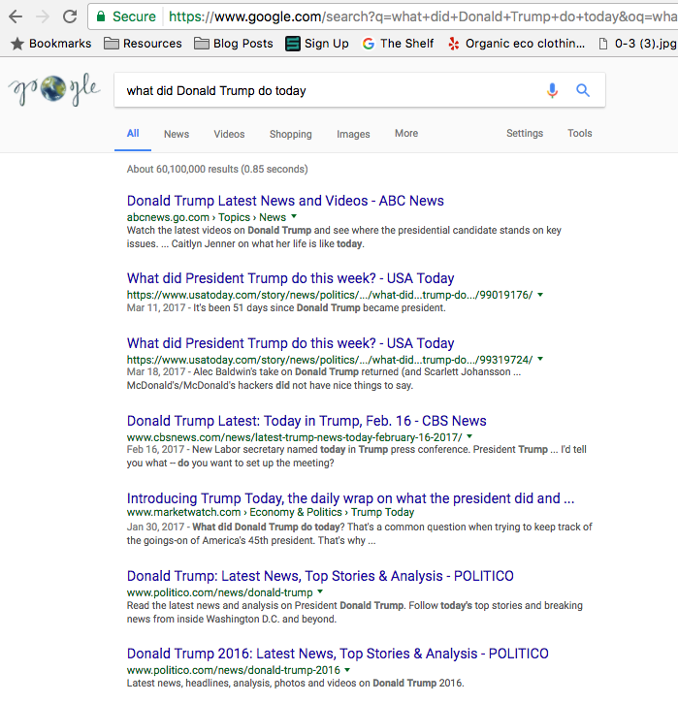The image size is (678, 703).
Task: Click the Google Earth doodle logo
Action: (53, 89)
